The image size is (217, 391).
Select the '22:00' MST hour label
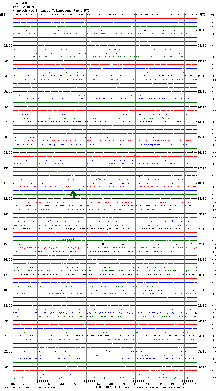point(8,351)
